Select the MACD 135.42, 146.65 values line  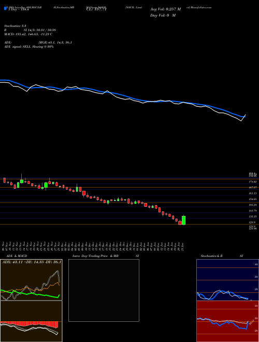pyautogui.click(x=28, y=34)
